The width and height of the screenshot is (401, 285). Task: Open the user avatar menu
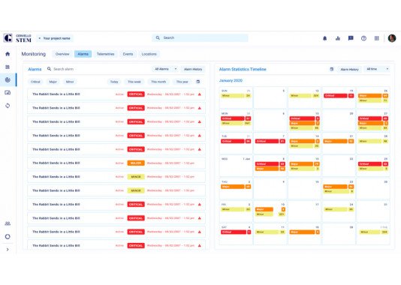pyautogui.click(x=392, y=38)
